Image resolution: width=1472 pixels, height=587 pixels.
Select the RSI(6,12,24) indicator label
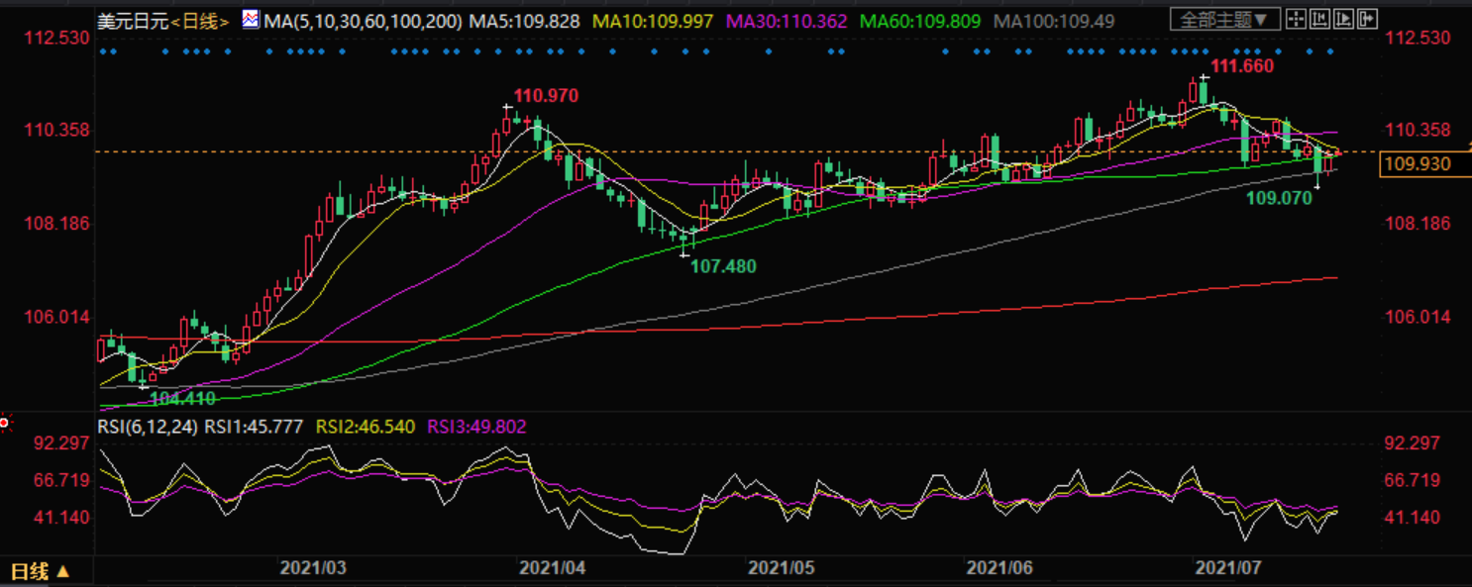(x=148, y=427)
